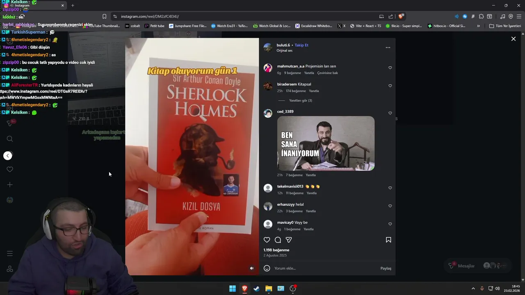Go back with the round arrow button
Image resolution: width=525 pixels, height=295 pixels.
coord(8,156)
